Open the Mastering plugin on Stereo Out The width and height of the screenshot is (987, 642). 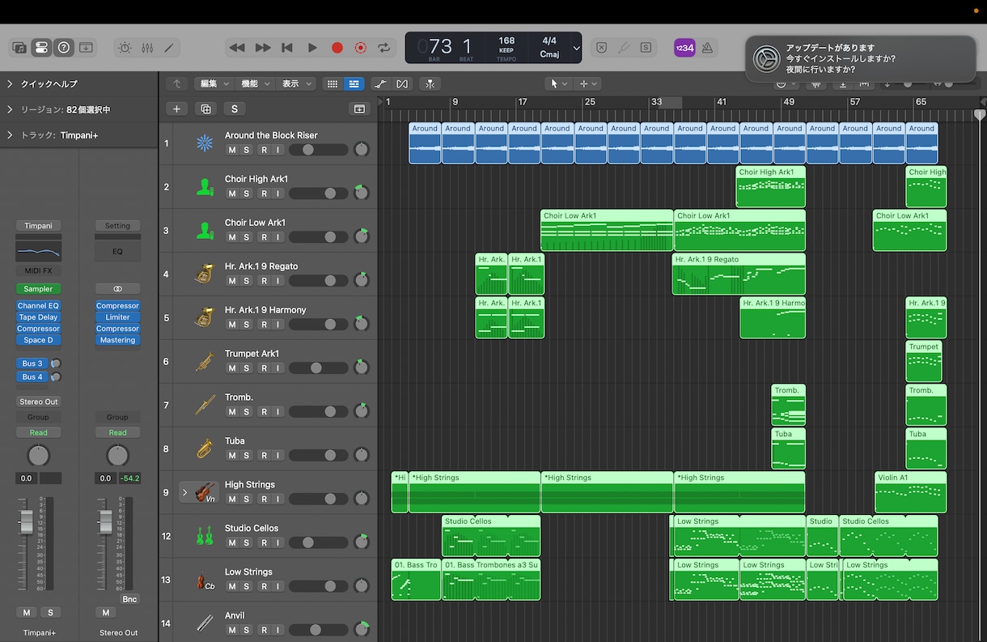pyautogui.click(x=117, y=340)
